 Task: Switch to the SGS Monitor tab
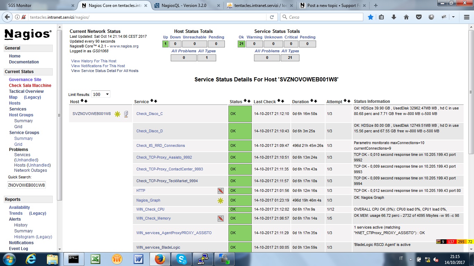coord(38,6)
